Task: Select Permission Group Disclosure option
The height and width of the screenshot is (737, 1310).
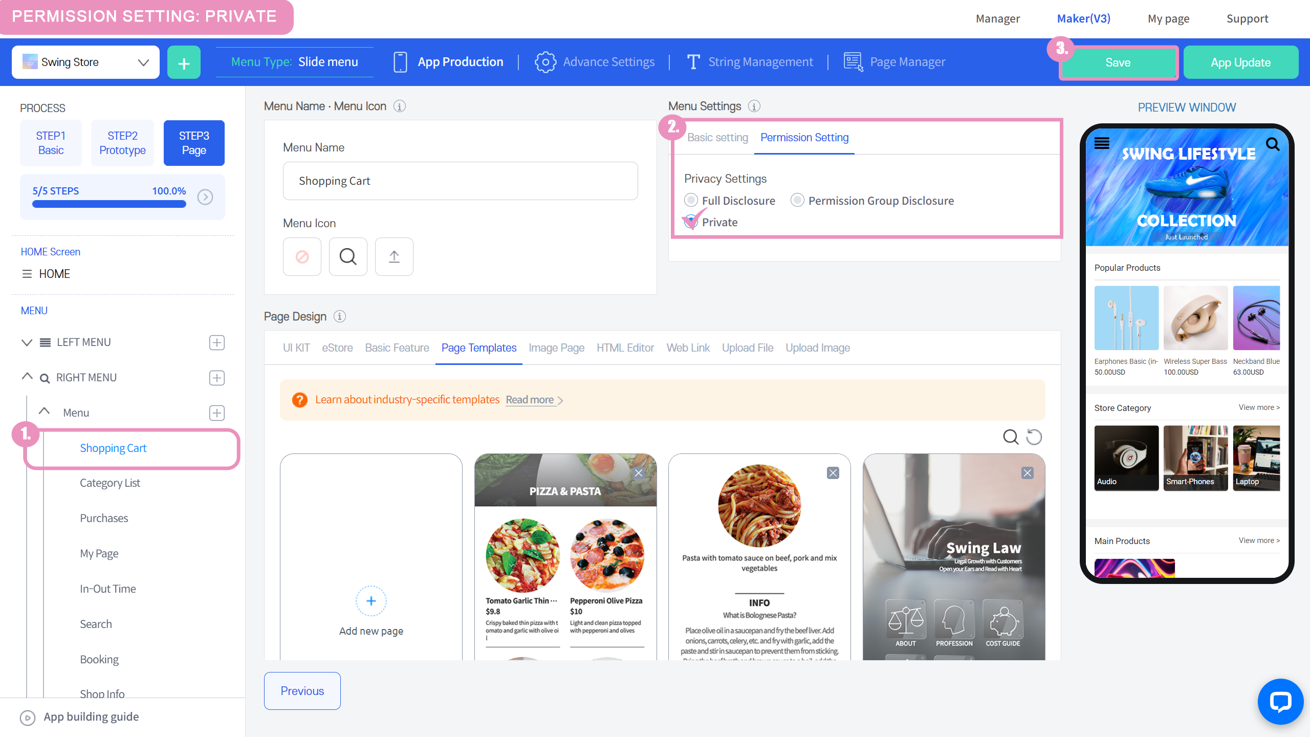Action: coord(797,200)
